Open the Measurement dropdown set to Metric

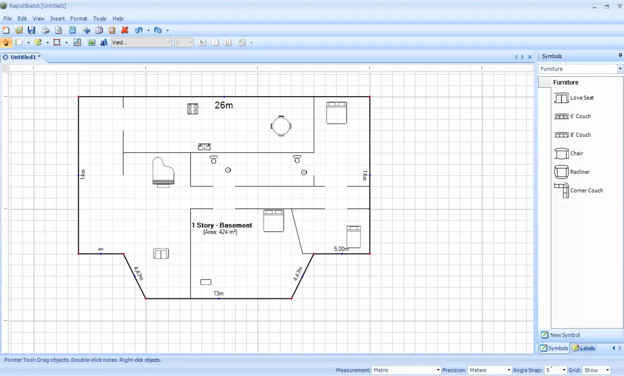[407, 370]
